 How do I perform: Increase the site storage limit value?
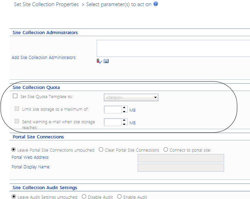point(124,108)
